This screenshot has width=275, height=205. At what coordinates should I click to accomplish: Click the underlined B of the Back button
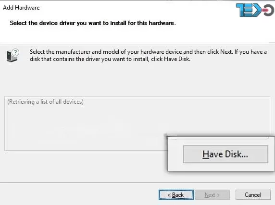coord(174,195)
